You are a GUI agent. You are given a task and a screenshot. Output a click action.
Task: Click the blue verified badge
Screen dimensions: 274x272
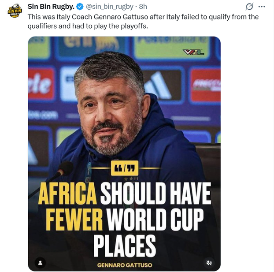(x=79, y=7)
